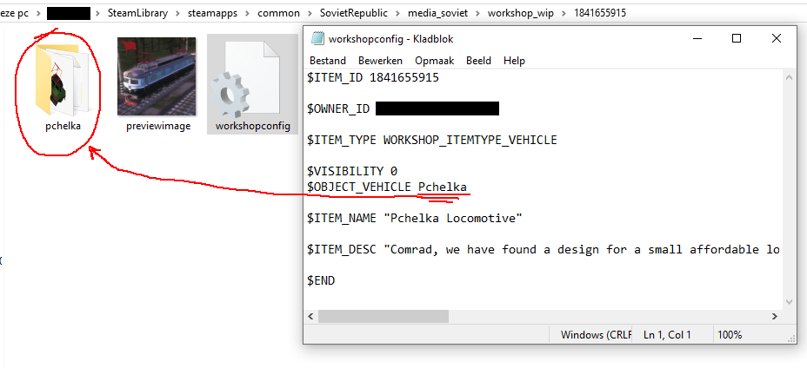This screenshot has width=807, height=368.
Task: Minimize the Kladblok window
Action: (697, 38)
